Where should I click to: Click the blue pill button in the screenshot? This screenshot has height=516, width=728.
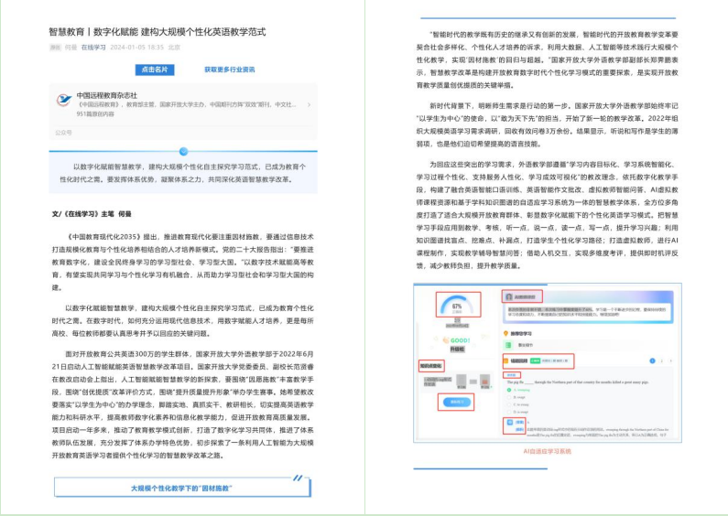pos(456,402)
